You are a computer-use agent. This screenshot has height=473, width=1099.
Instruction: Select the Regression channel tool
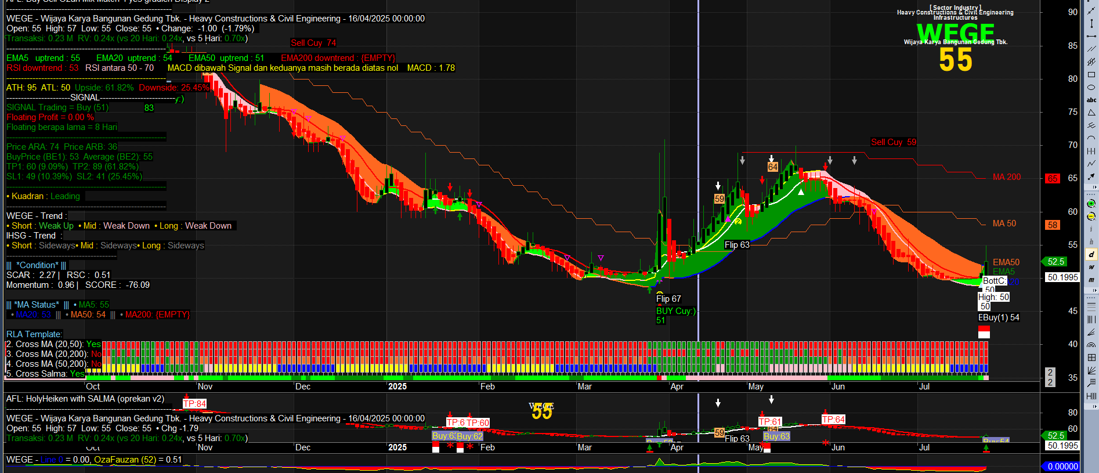pos(1091,61)
